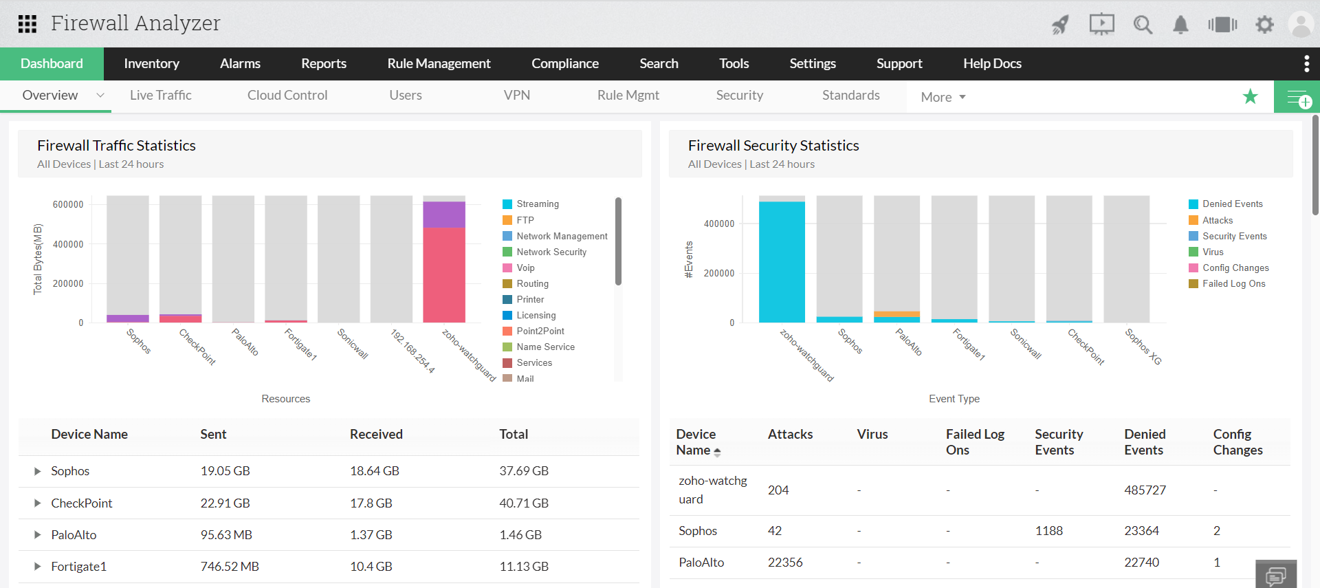Open the chat support icon
This screenshot has height=588, width=1320.
click(1275, 575)
